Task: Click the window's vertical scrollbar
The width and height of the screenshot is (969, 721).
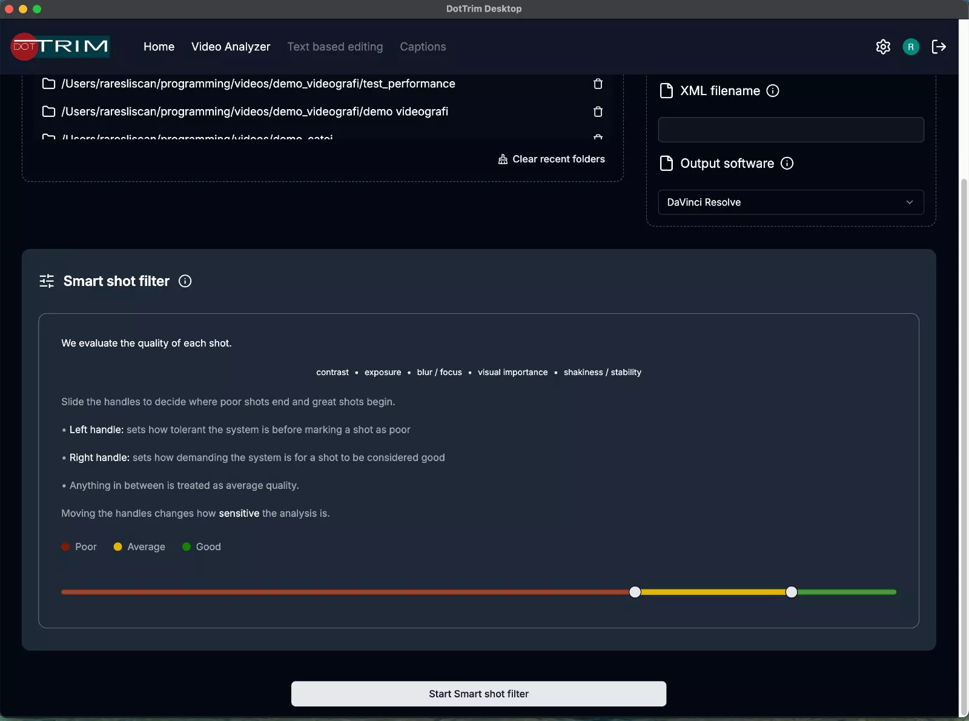Action: pyautogui.click(x=964, y=447)
